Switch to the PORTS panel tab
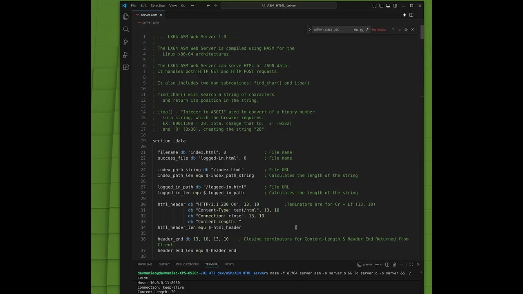Image resolution: width=523 pixels, height=294 pixels. point(230,265)
